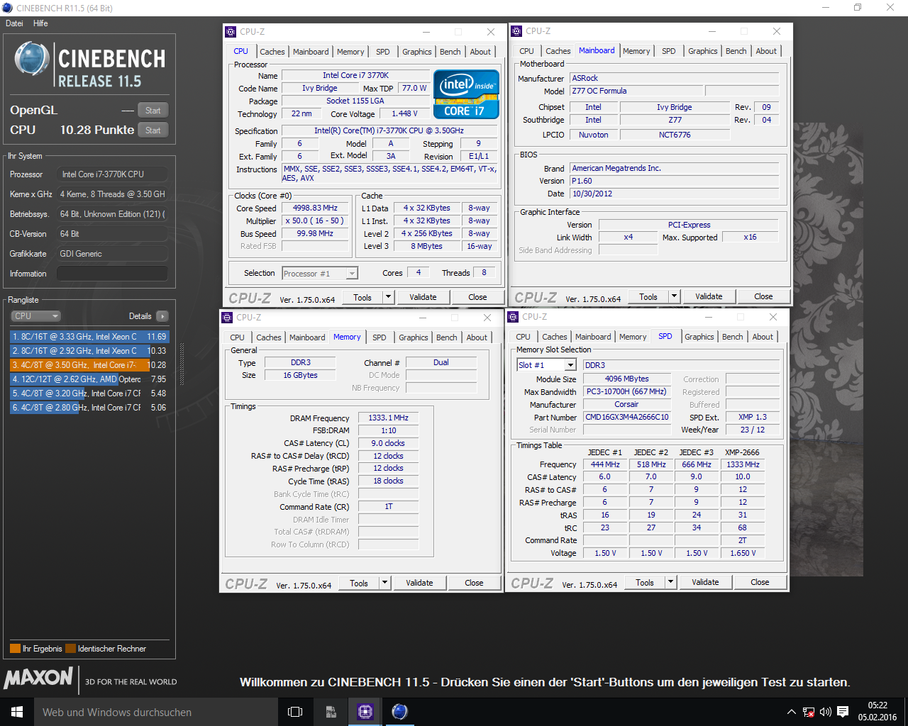Select ranking entry 4C/8T @ 2.80 GHz

[x=89, y=408]
